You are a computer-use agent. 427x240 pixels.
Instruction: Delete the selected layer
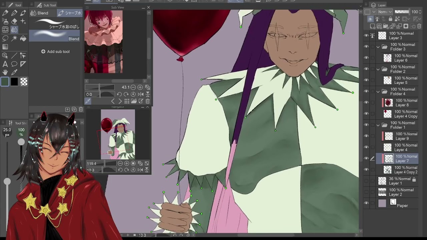pos(419,26)
